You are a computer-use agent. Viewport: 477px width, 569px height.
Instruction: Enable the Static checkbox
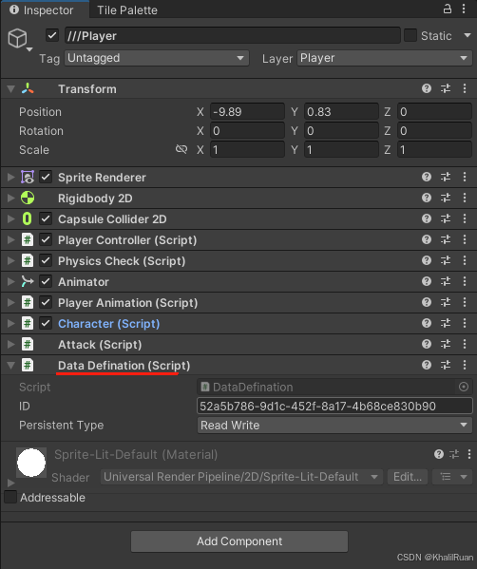pos(410,35)
